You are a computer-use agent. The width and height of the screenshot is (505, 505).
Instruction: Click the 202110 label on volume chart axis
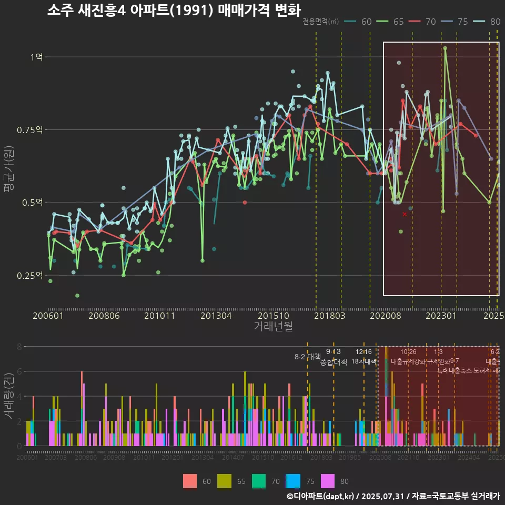(x=408, y=458)
